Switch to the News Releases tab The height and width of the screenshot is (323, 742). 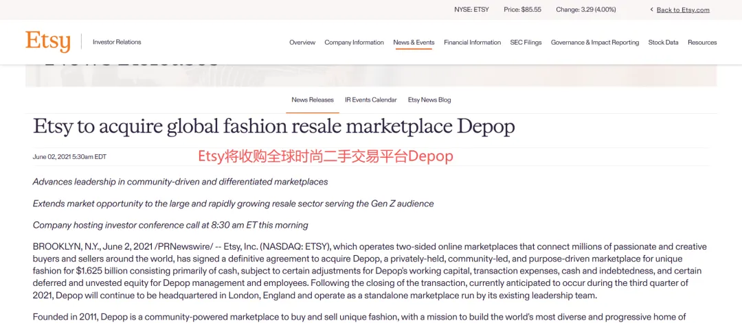coord(313,99)
